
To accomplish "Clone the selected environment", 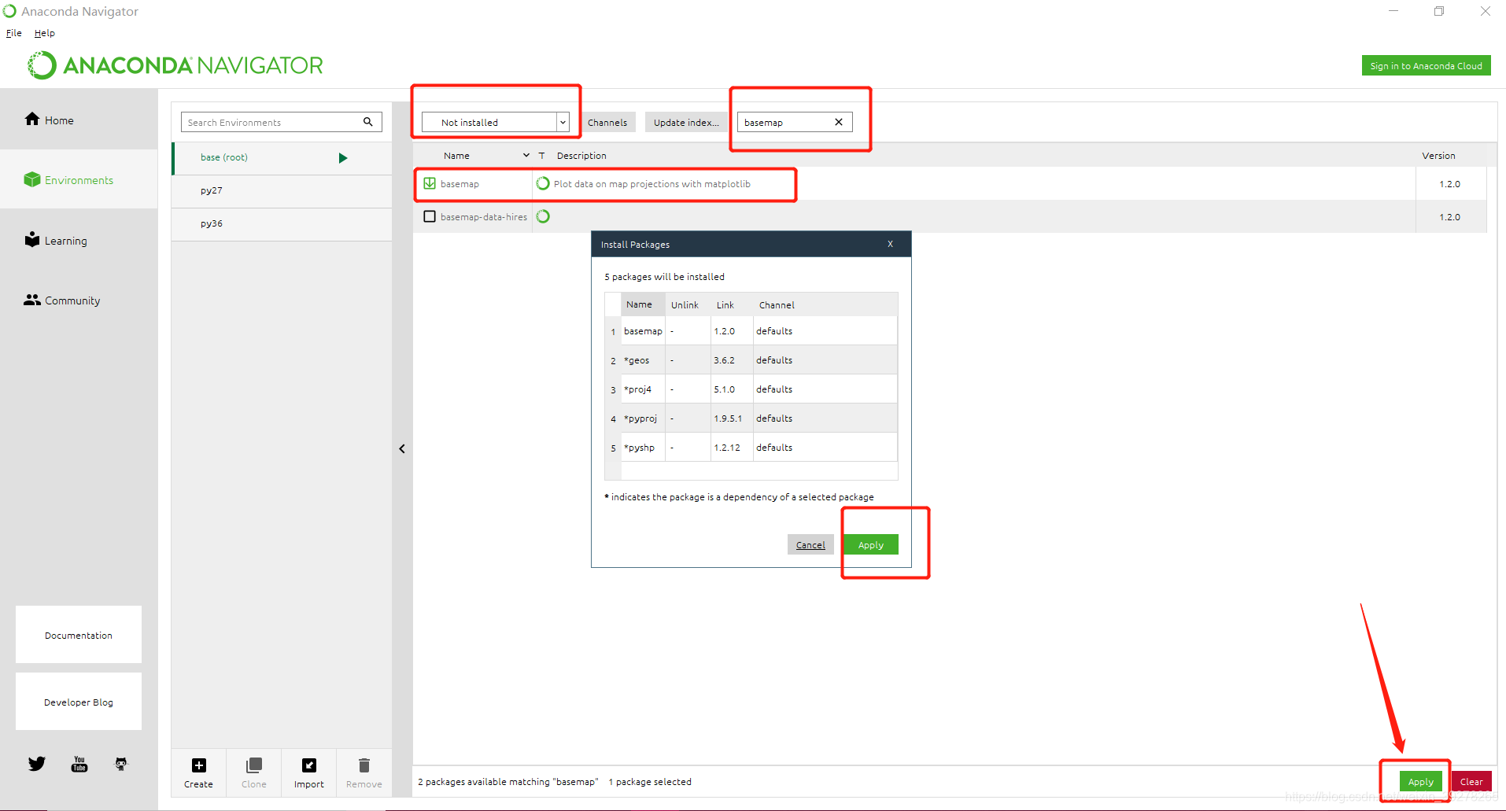I will tap(253, 772).
